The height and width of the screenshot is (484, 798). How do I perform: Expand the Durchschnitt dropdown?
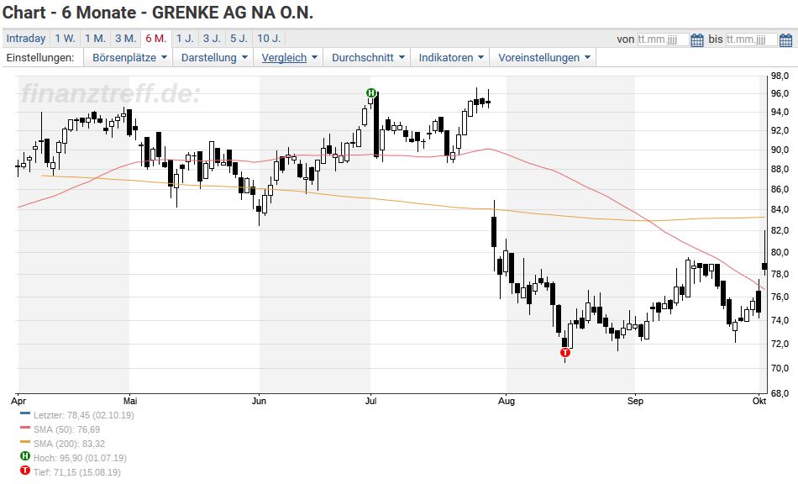tap(367, 57)
